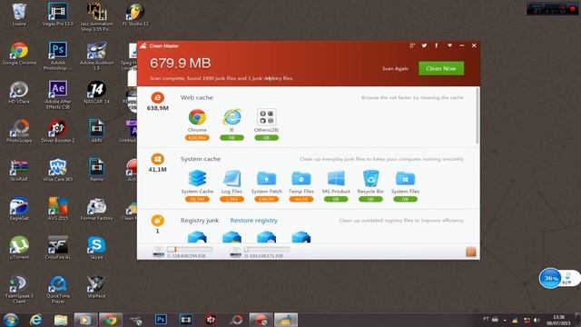Select the System Patch folder icon

coord(266,178)
